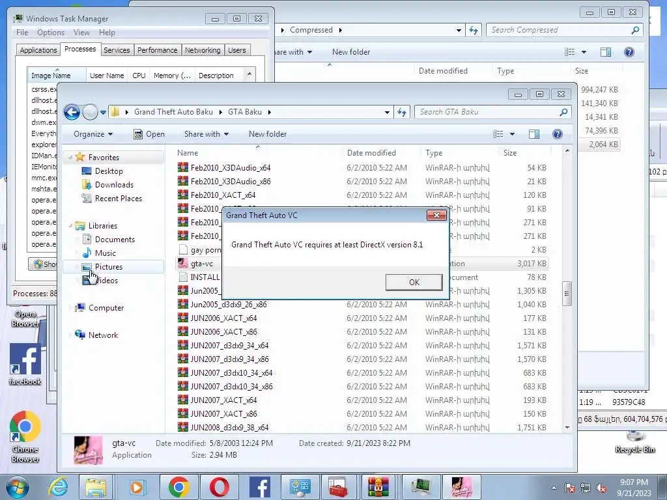The width and height of the screenshot is (667, 500).
Task: Expand the Share with menu in GTA Baku window
Action: click(206, 134)
